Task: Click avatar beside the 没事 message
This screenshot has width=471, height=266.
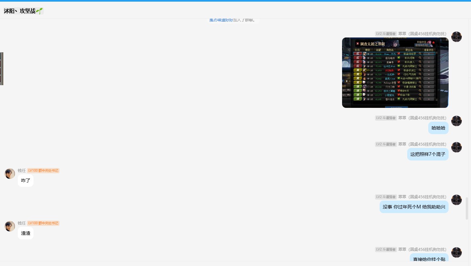Action: click(x=456, y=200)
